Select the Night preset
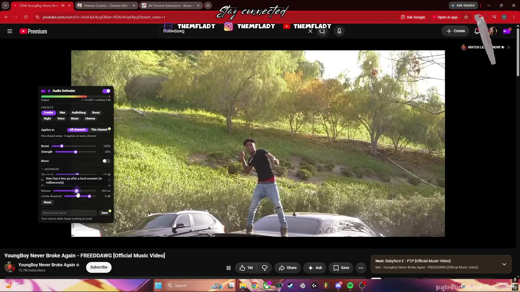The width and height of the screenshot is (520, 292). click(x=47, y=118)
